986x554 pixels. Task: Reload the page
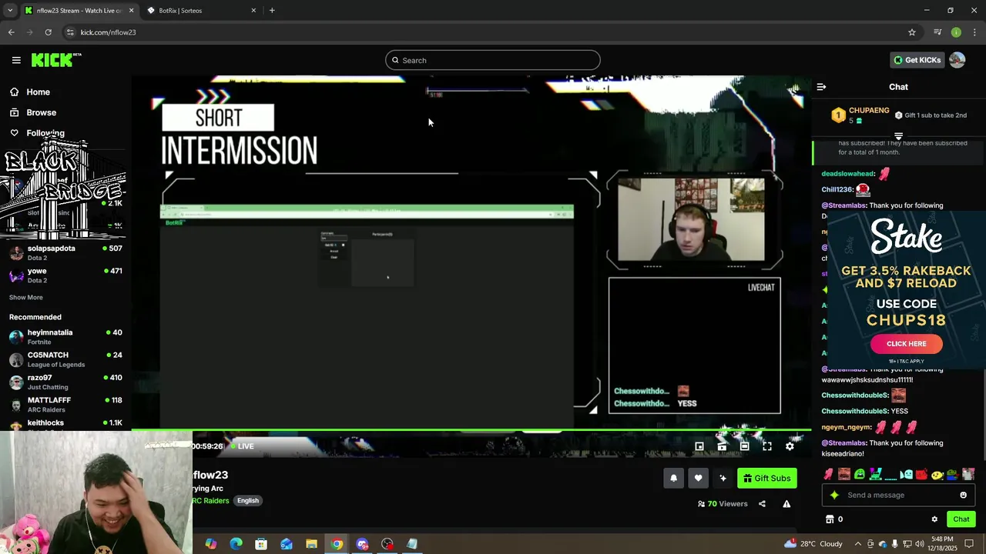(x=48, y=32)
